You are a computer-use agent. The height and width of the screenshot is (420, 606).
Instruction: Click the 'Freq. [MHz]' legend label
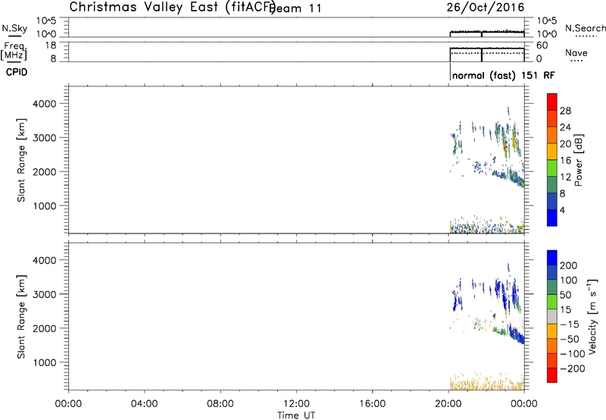click(x=14, y=51)
